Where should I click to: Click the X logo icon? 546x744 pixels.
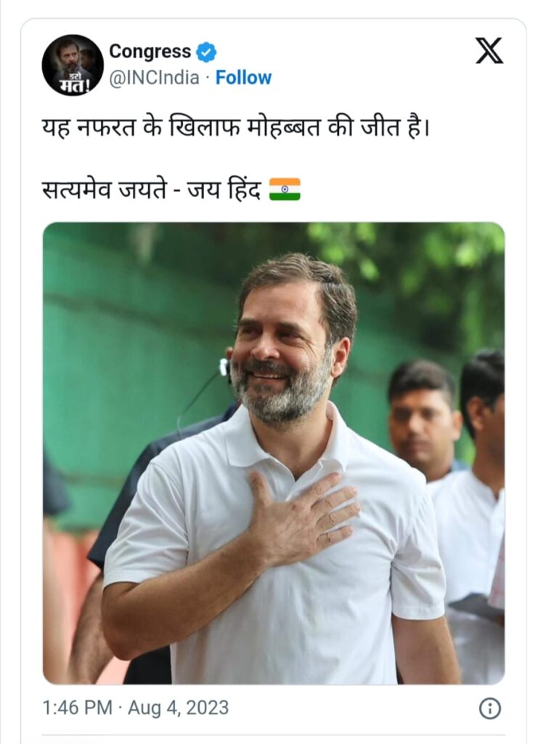489,51
